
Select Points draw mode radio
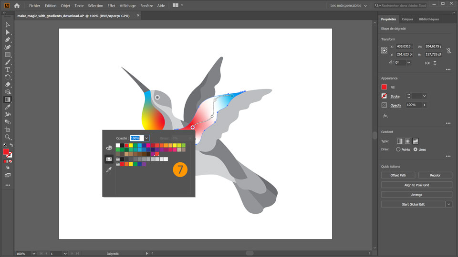coord(398,149)
